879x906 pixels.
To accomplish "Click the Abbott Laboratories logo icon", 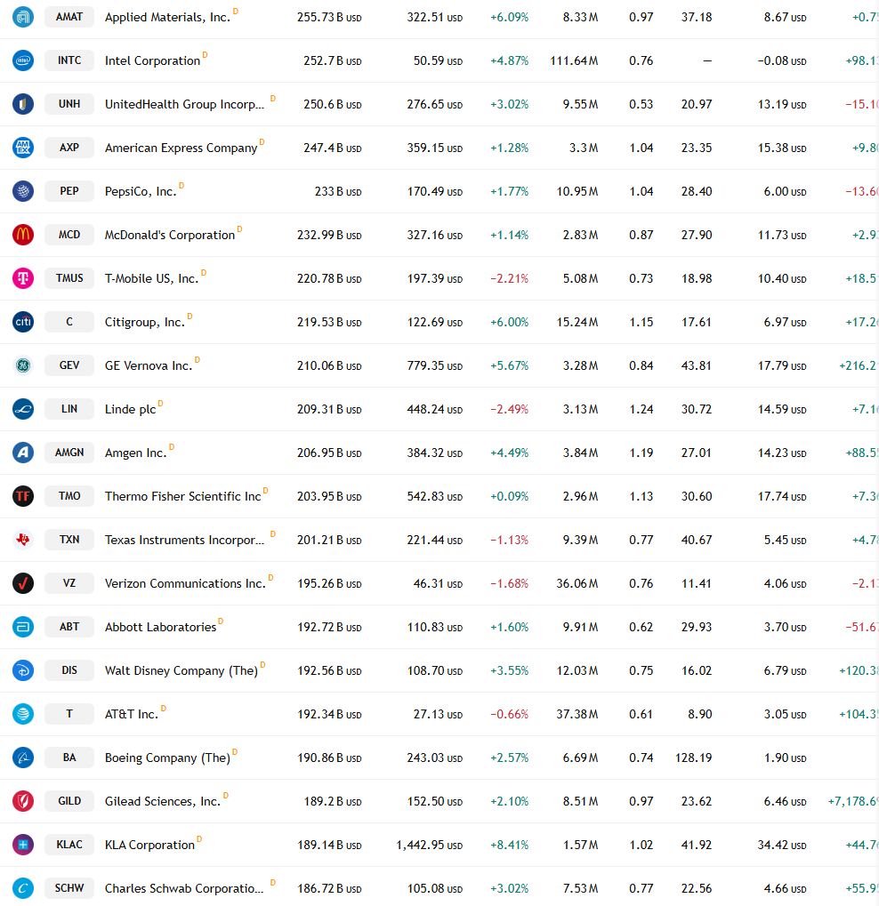I will [23, 626].
